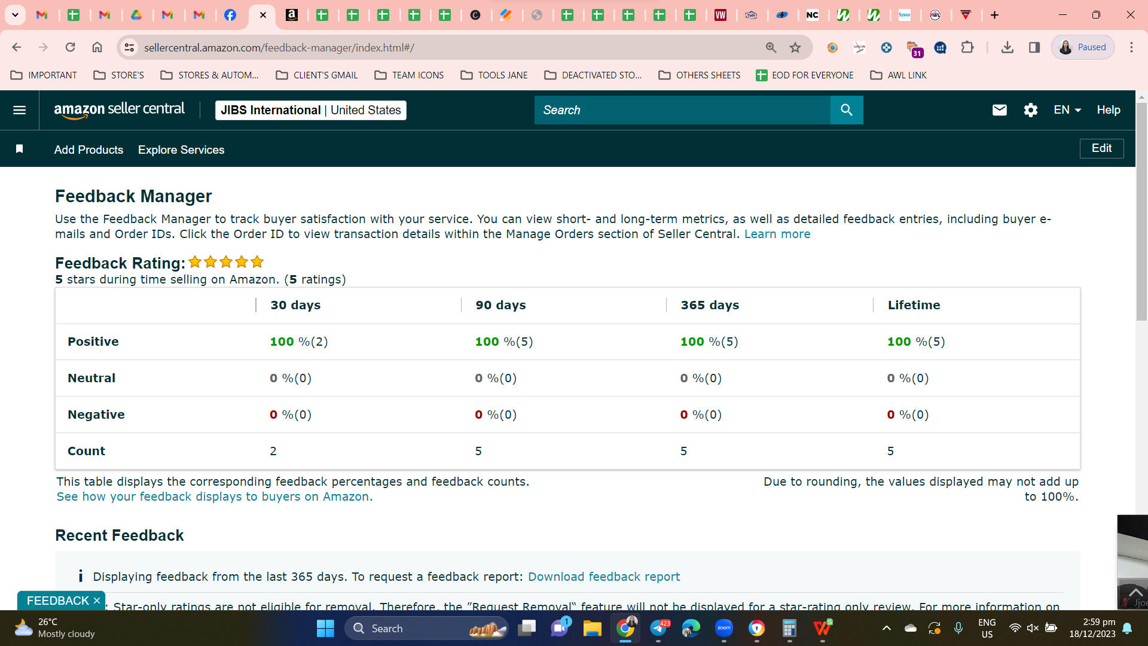Show hidden system tray icons
This screenshot has width=1148, height=646.
coord(887,628)
